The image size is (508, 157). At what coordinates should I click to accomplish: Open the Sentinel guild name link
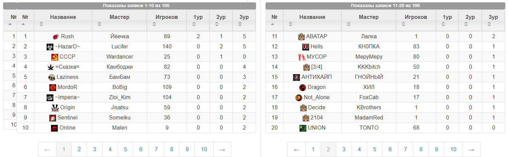pos(67,118)
